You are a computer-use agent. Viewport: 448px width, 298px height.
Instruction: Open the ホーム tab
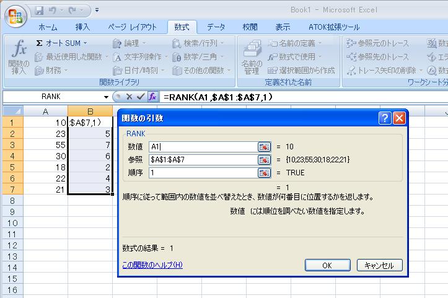[x=48, y=27]
